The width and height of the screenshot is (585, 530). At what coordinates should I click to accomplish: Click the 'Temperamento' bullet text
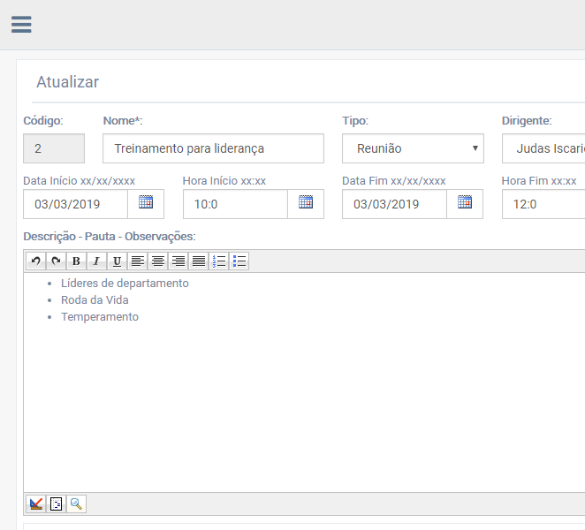pyautogui.click(x=100, y=317)
